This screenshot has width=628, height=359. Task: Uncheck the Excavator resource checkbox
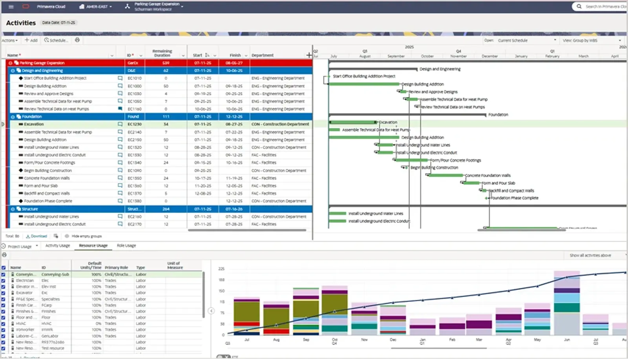click(4, 293)
